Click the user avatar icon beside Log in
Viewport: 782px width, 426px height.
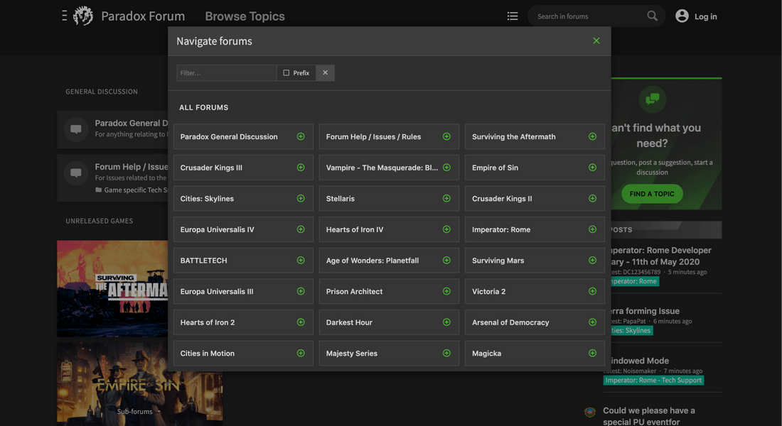tap(682, 16)
